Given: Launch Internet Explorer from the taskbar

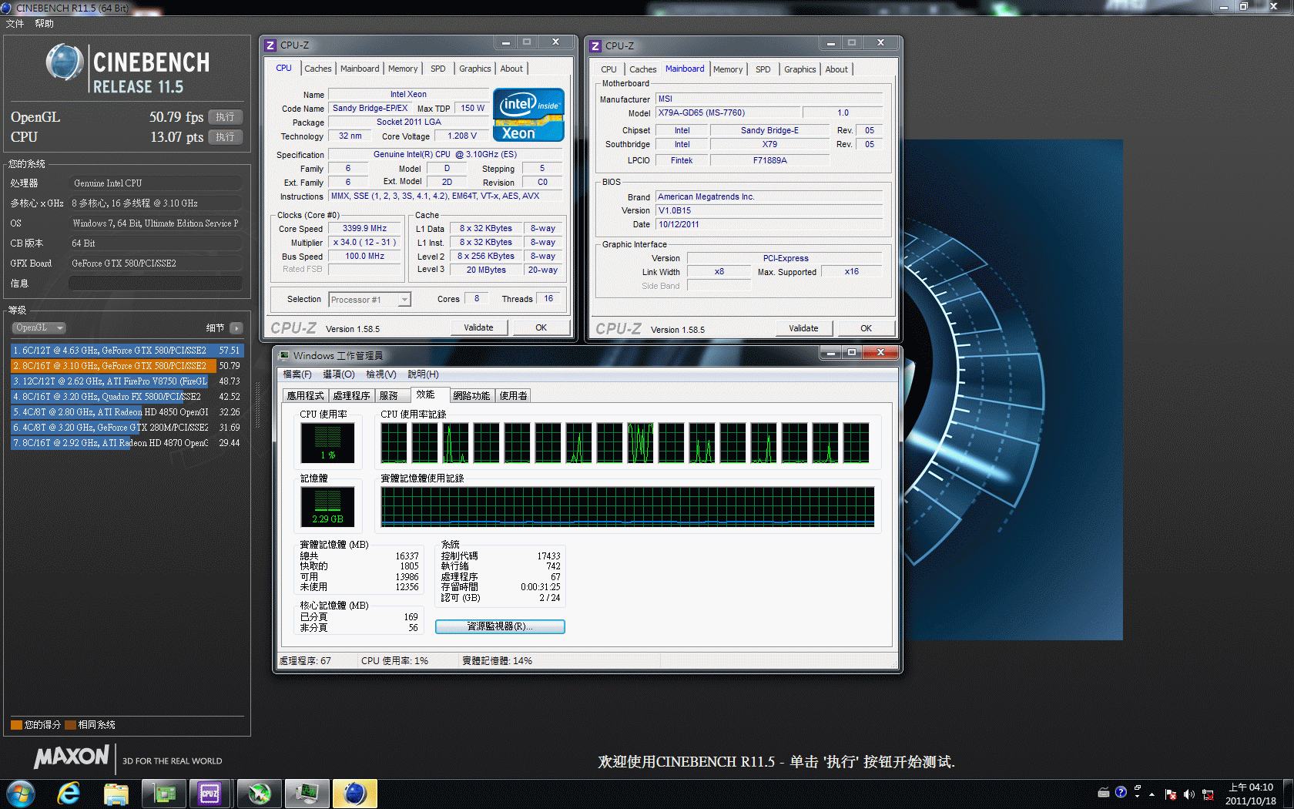Looking at the screenshot, I should click(69, 794).
